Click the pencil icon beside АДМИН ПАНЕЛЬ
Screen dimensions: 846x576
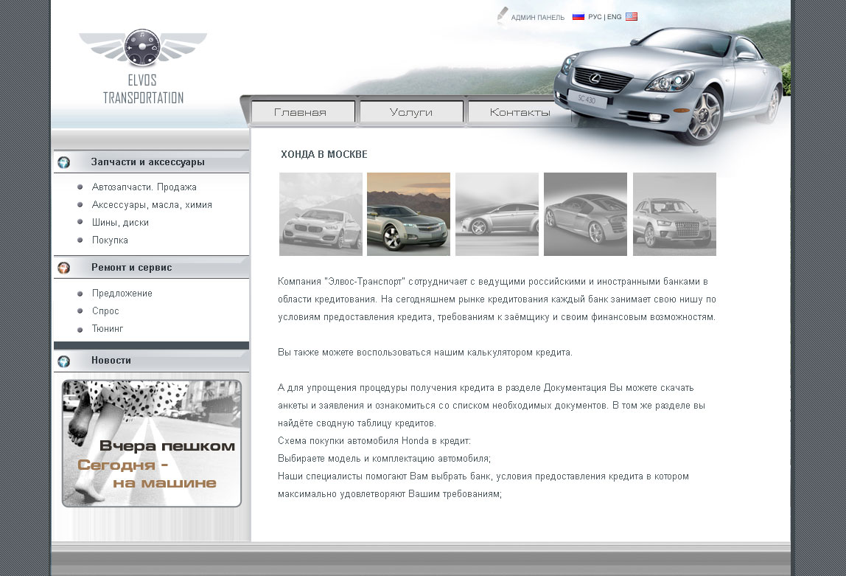pyautogui.click(x=503, y=15)
